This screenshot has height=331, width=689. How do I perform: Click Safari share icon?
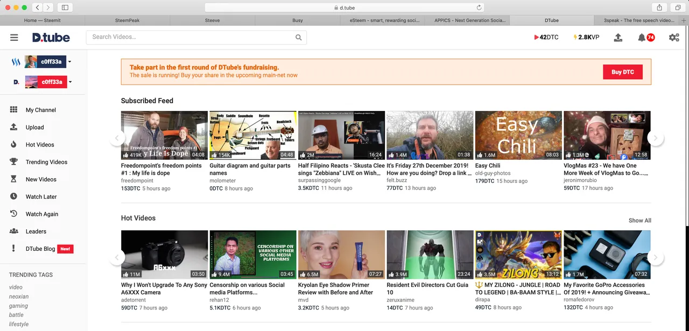point(659,8)
